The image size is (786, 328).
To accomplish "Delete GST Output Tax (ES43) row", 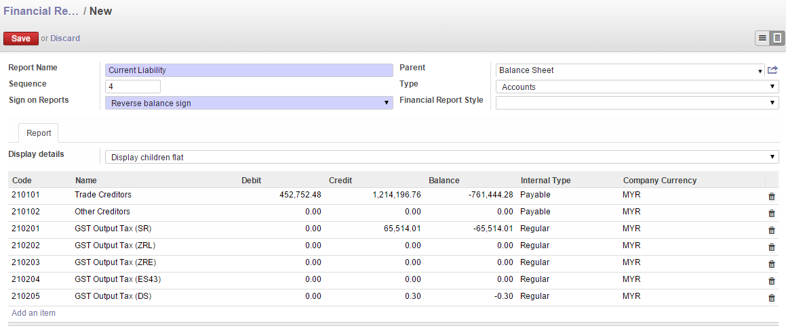I will 771,281.
